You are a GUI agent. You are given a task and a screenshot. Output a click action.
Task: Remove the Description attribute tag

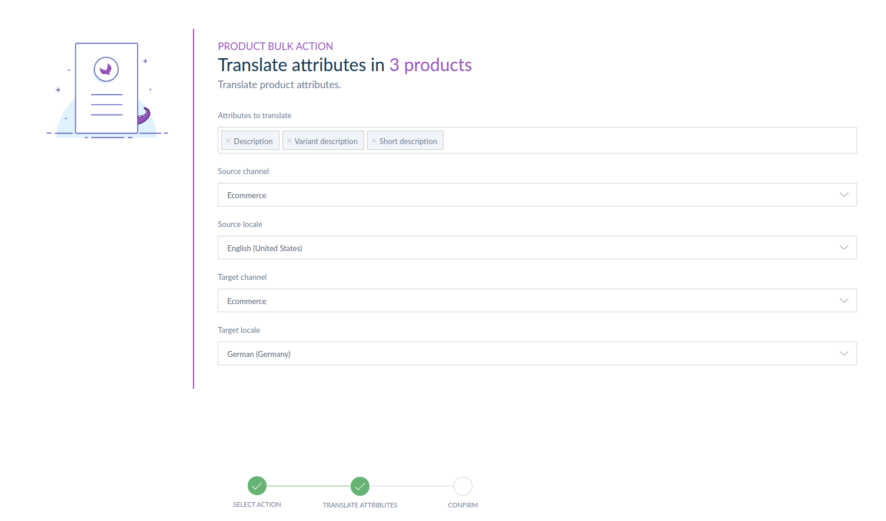pos(228,141)
